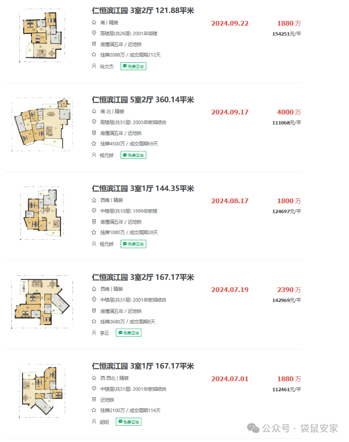Screen dimensions: 349x442
Task: Click person icon next to agent 李云
Action: click(x=94, y=333)
